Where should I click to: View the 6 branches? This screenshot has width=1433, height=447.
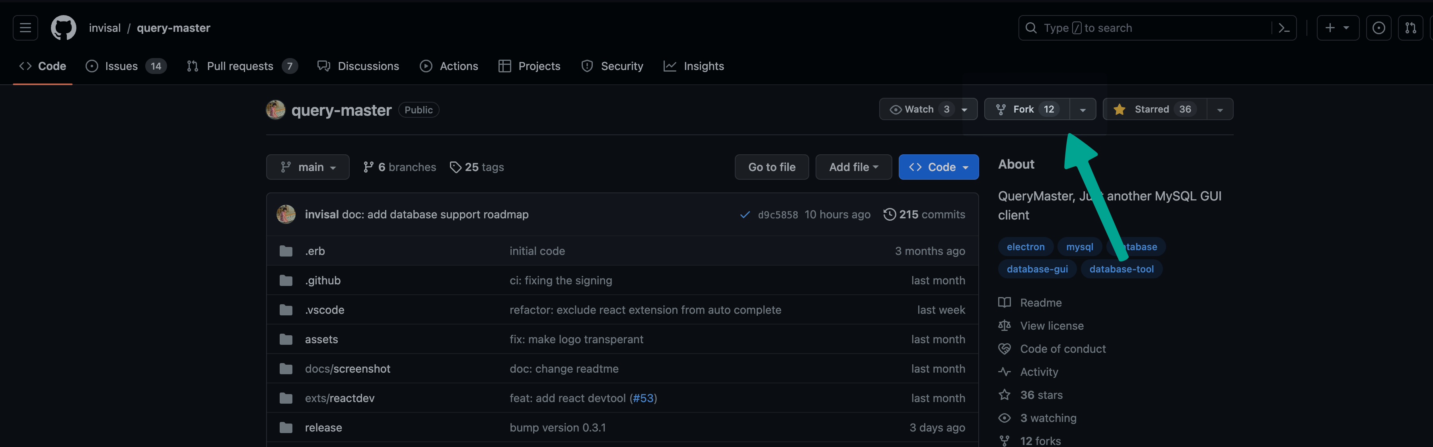[x=399, y=167]
